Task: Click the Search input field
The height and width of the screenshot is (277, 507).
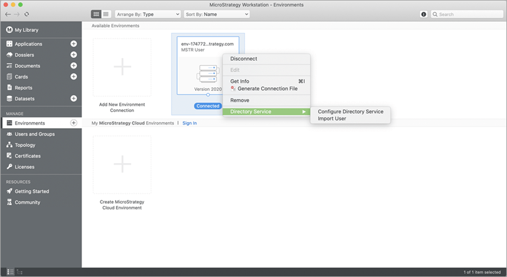Action: (x=468, y=14)
